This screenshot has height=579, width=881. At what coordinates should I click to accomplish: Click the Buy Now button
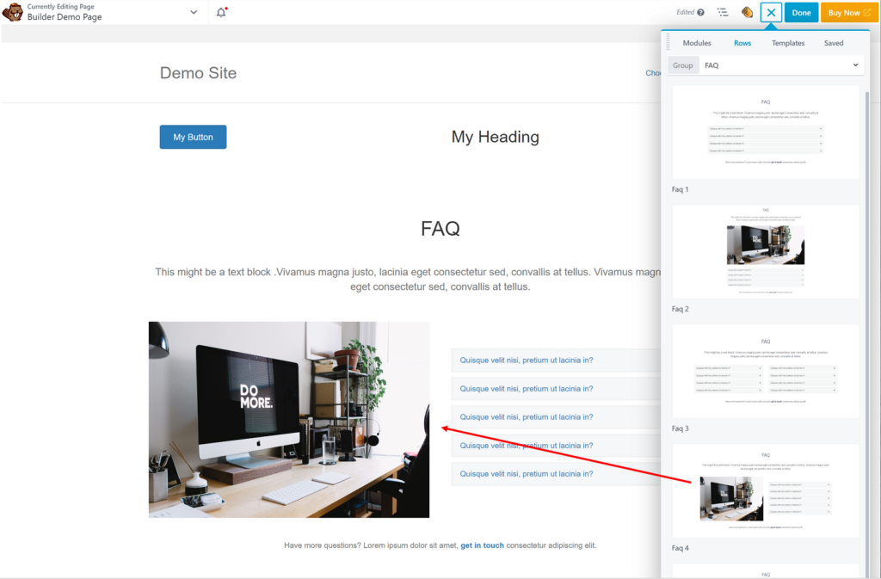pos(849,12)
